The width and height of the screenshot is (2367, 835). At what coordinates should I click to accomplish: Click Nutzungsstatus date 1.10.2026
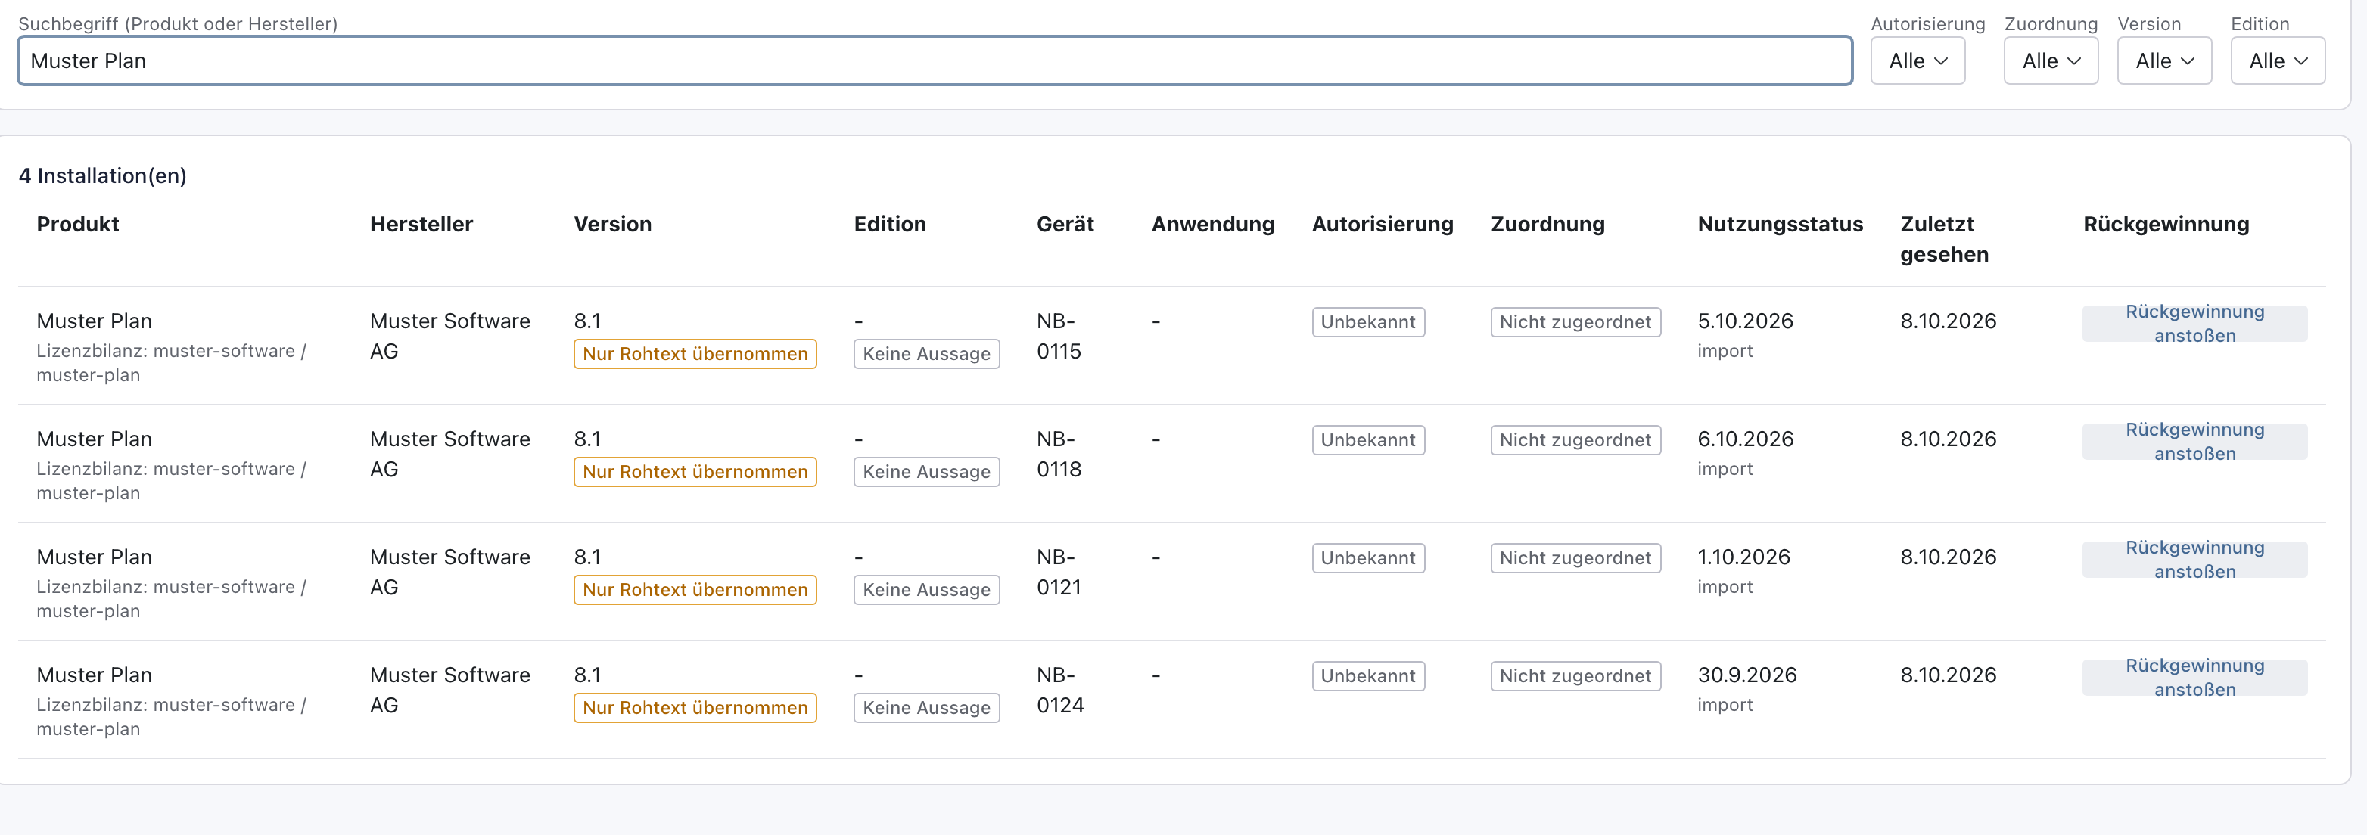pyautogui.click(x=1743, y=557)
